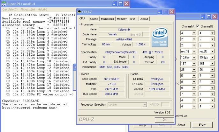Switch to the Memory tab in CPU-Z
Screen dimensions: 219x132
click(122, 19)
